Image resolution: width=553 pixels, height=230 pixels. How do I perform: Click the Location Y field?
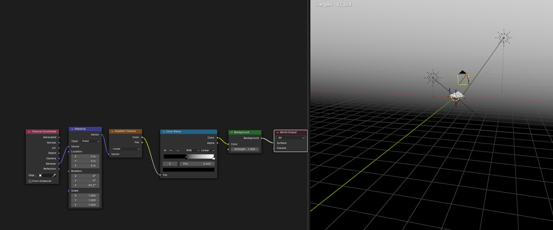[x=85, y=161]
